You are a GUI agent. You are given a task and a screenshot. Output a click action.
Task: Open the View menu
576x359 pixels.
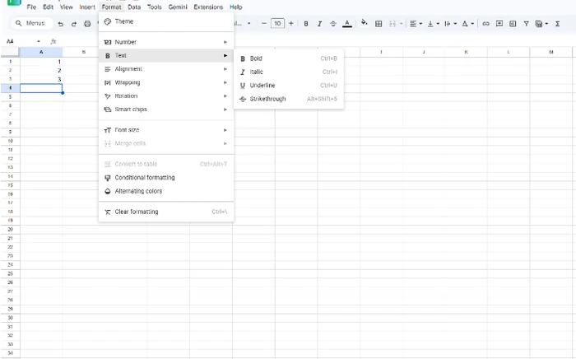pos(66,7)
